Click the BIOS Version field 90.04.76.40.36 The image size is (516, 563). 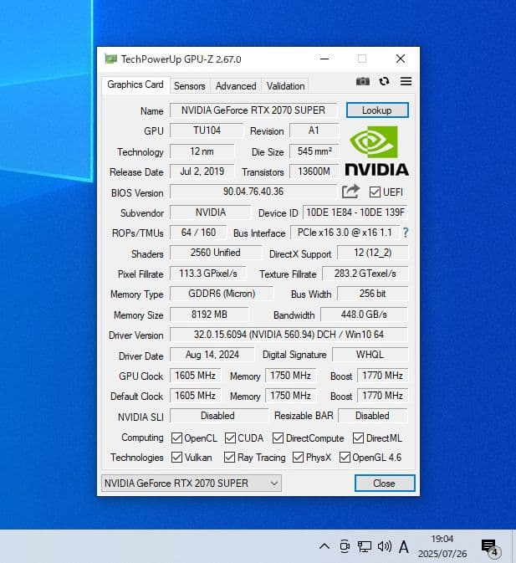click(x=253, y=192)
